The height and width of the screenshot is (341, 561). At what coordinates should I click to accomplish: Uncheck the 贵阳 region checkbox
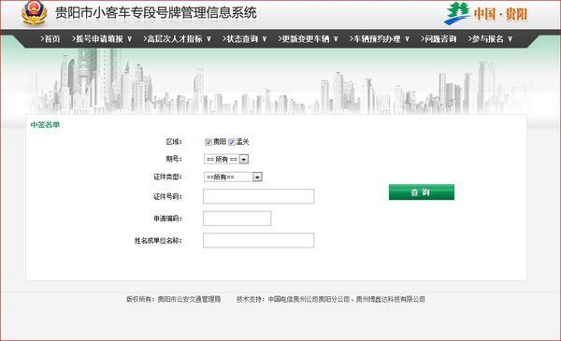point(209,142)
